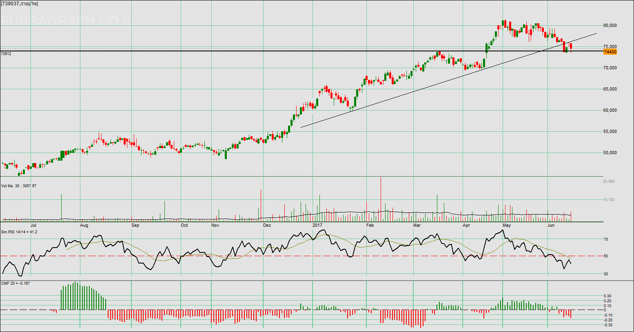Screen dimensions: 634x332
Task: Select the Feb date axis label
Action: (370, 225)
